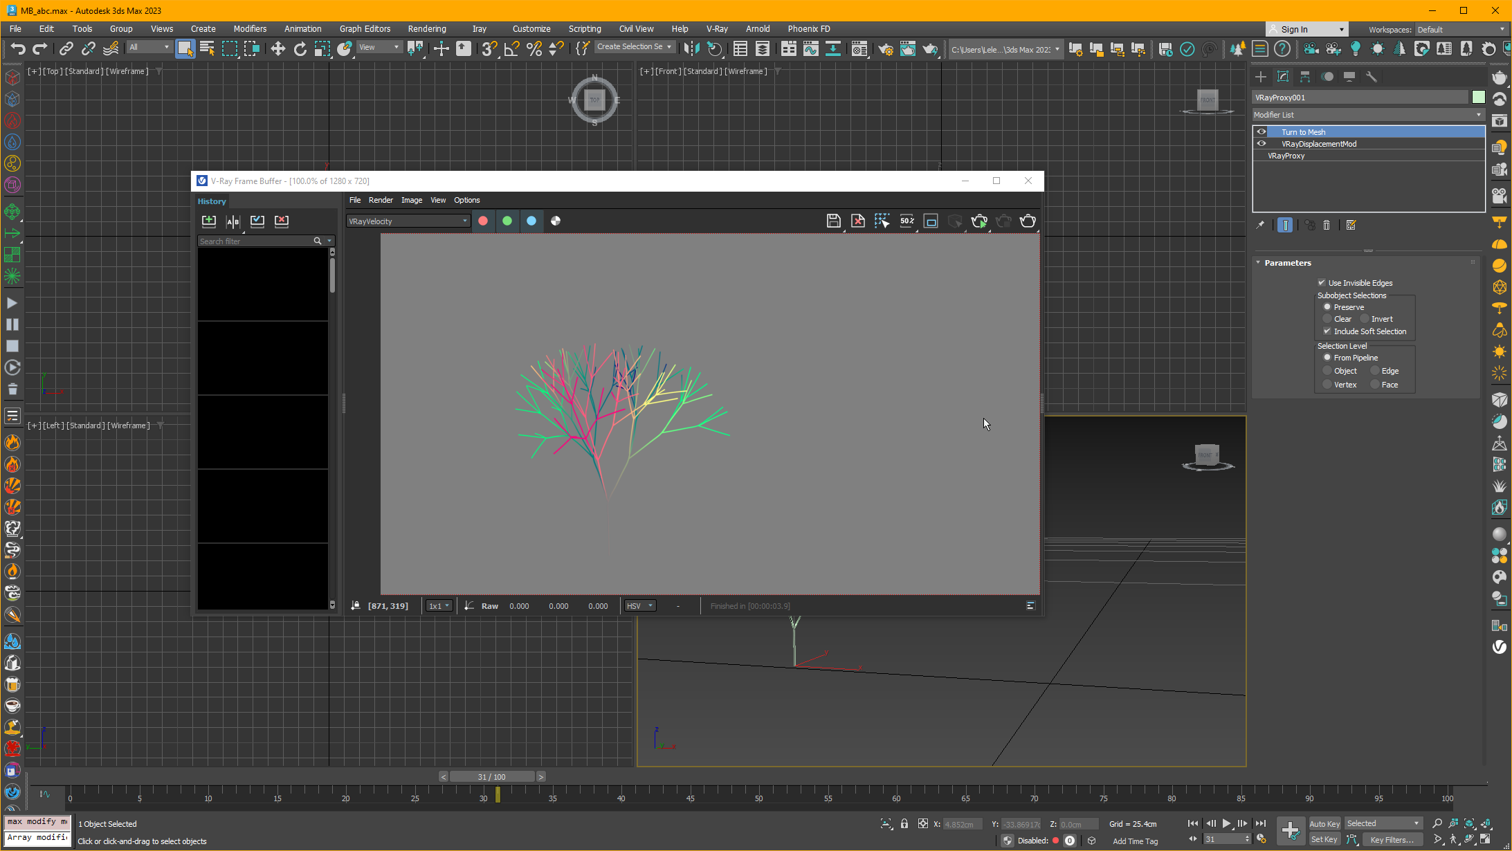Show mono alpha channel in Frame Buffer
The image size is (1512, 851).
point(556,221)
